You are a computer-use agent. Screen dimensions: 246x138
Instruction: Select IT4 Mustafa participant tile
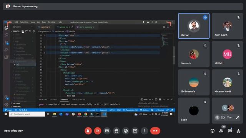tap(194, 82)
